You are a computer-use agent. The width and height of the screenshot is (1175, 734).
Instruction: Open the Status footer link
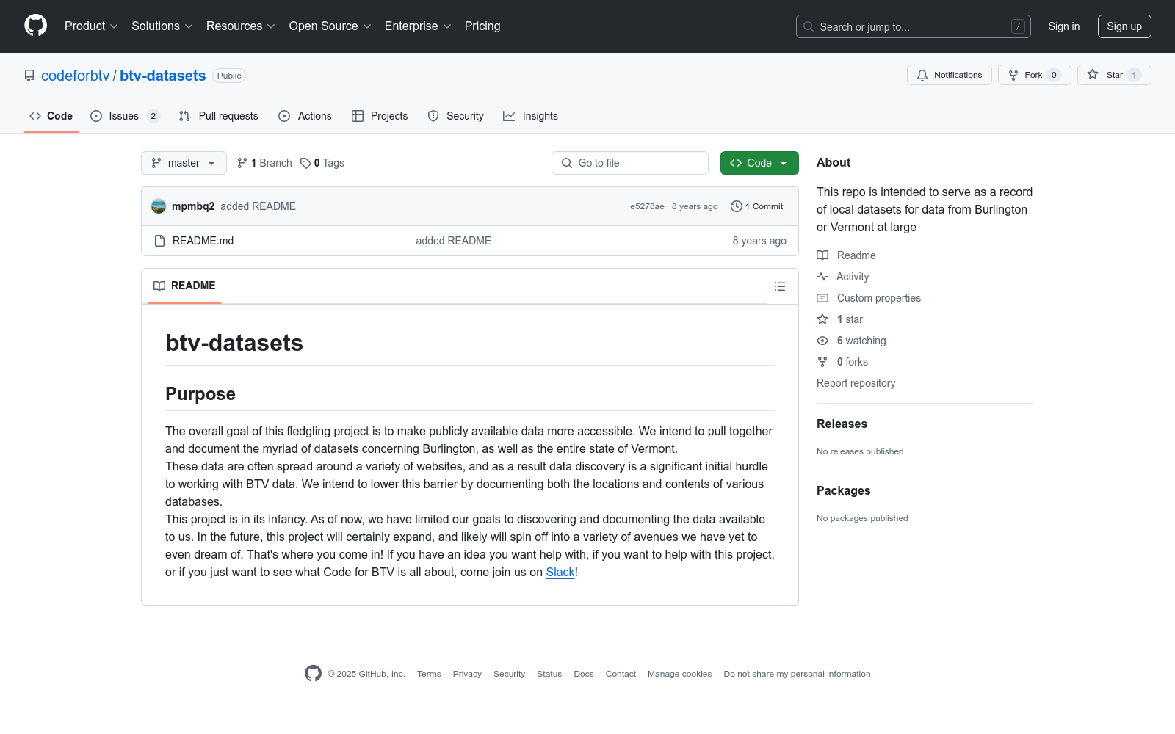[x=549, y=674]
